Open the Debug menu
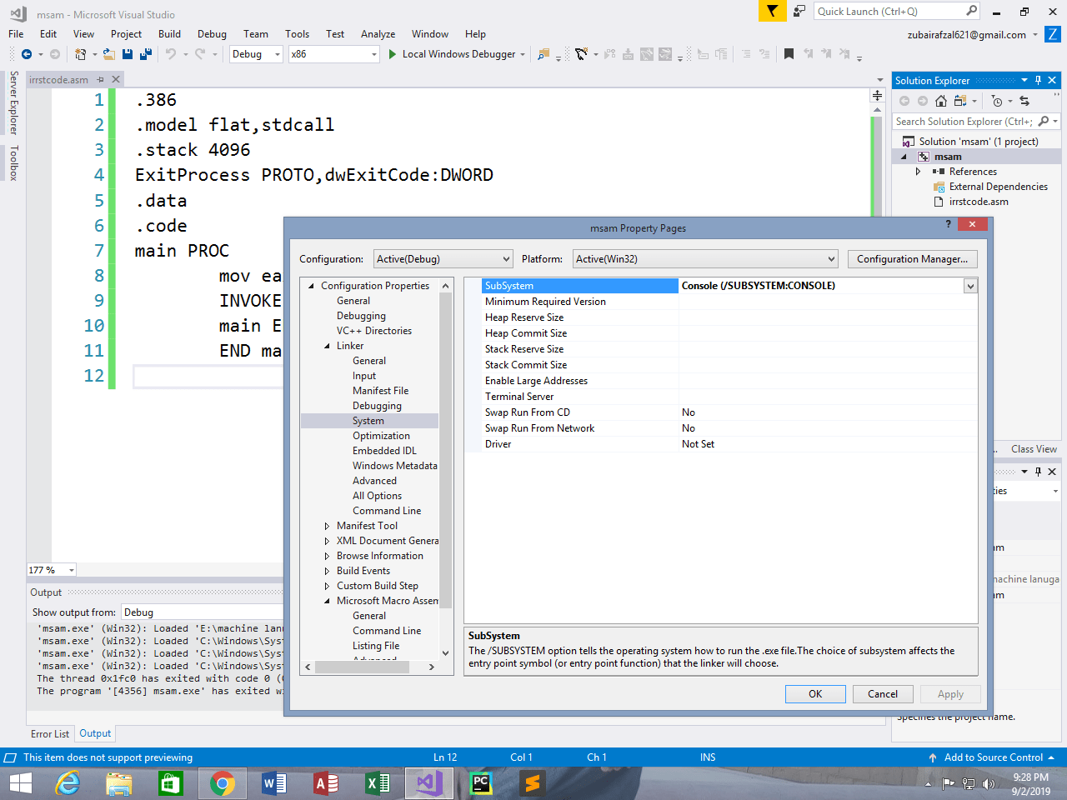This screenshot has width=1067, height=800. click(x=212, y=34)
